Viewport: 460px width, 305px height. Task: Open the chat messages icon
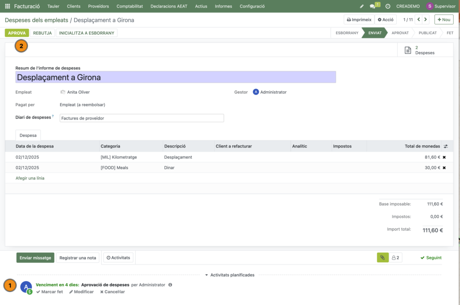coord(373,6)
